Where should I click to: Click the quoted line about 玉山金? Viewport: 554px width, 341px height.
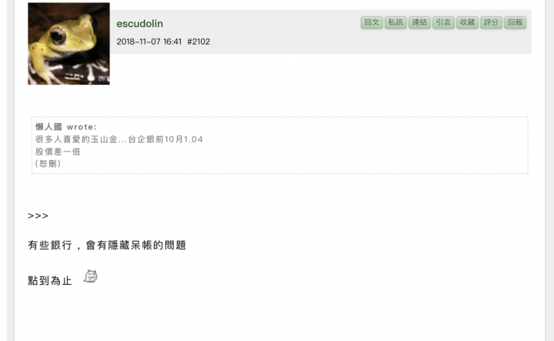[x=119, y=139]
